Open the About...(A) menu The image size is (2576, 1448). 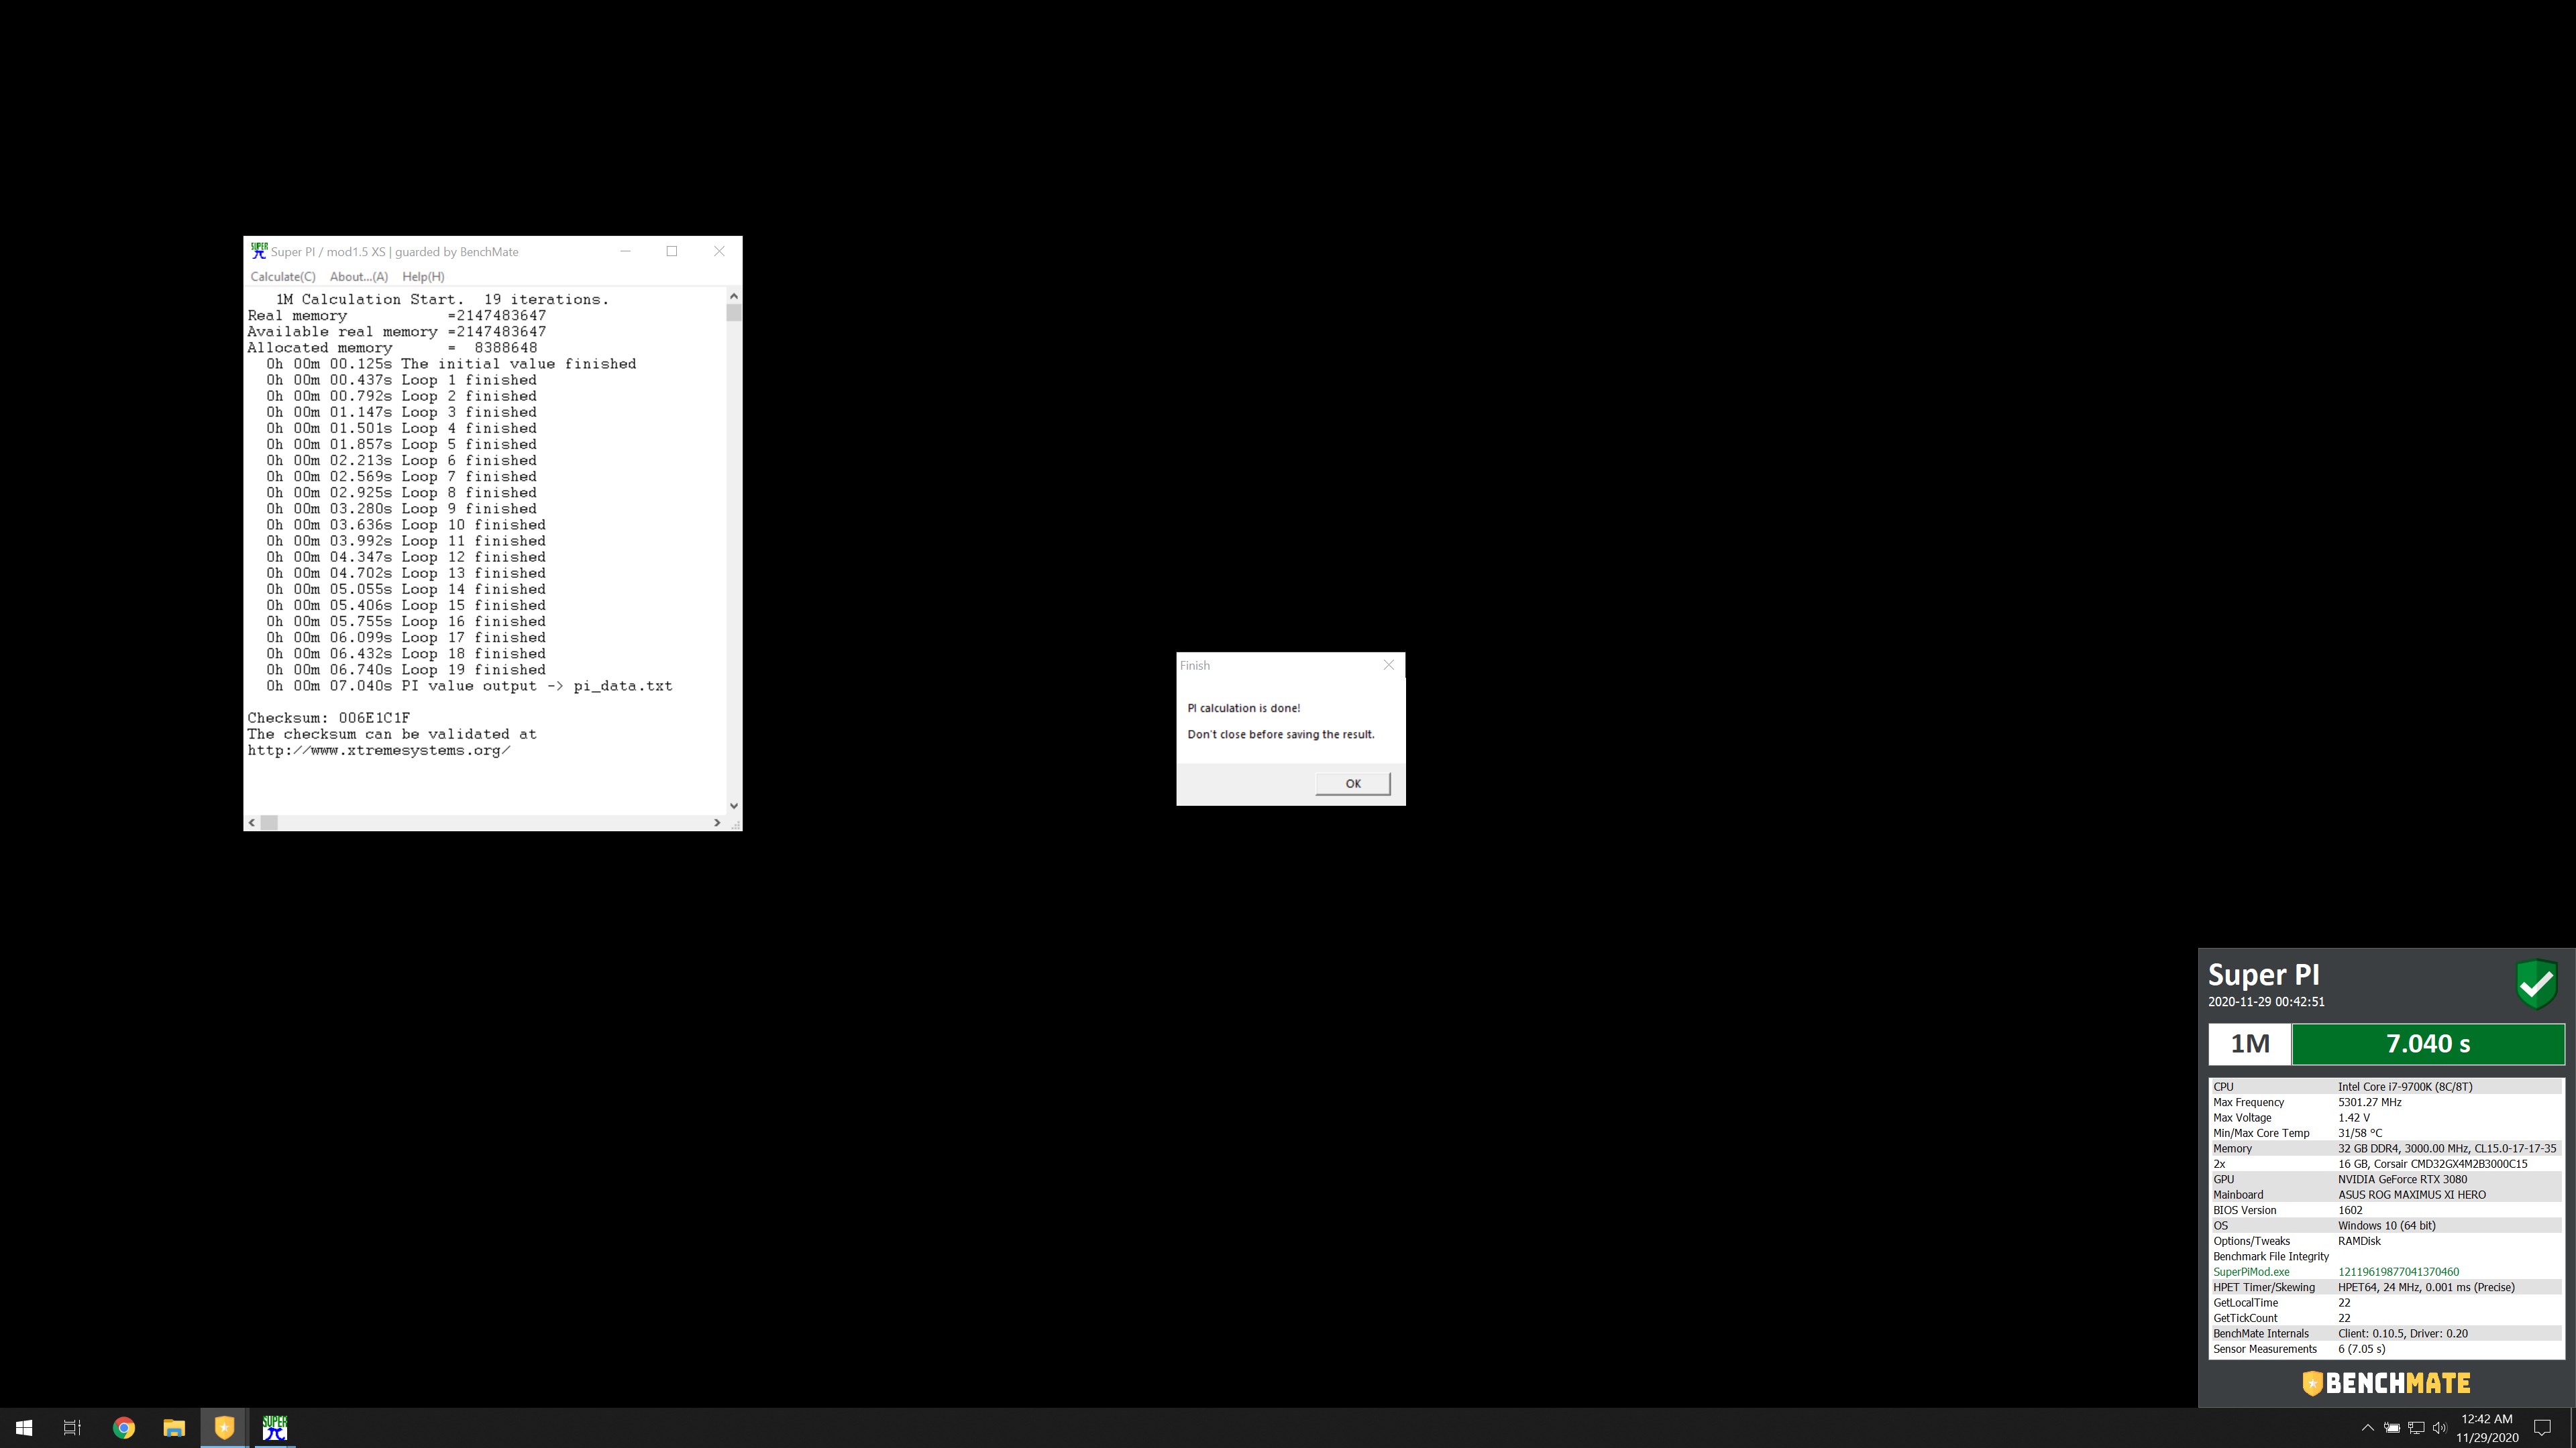(x=359, y=277)
